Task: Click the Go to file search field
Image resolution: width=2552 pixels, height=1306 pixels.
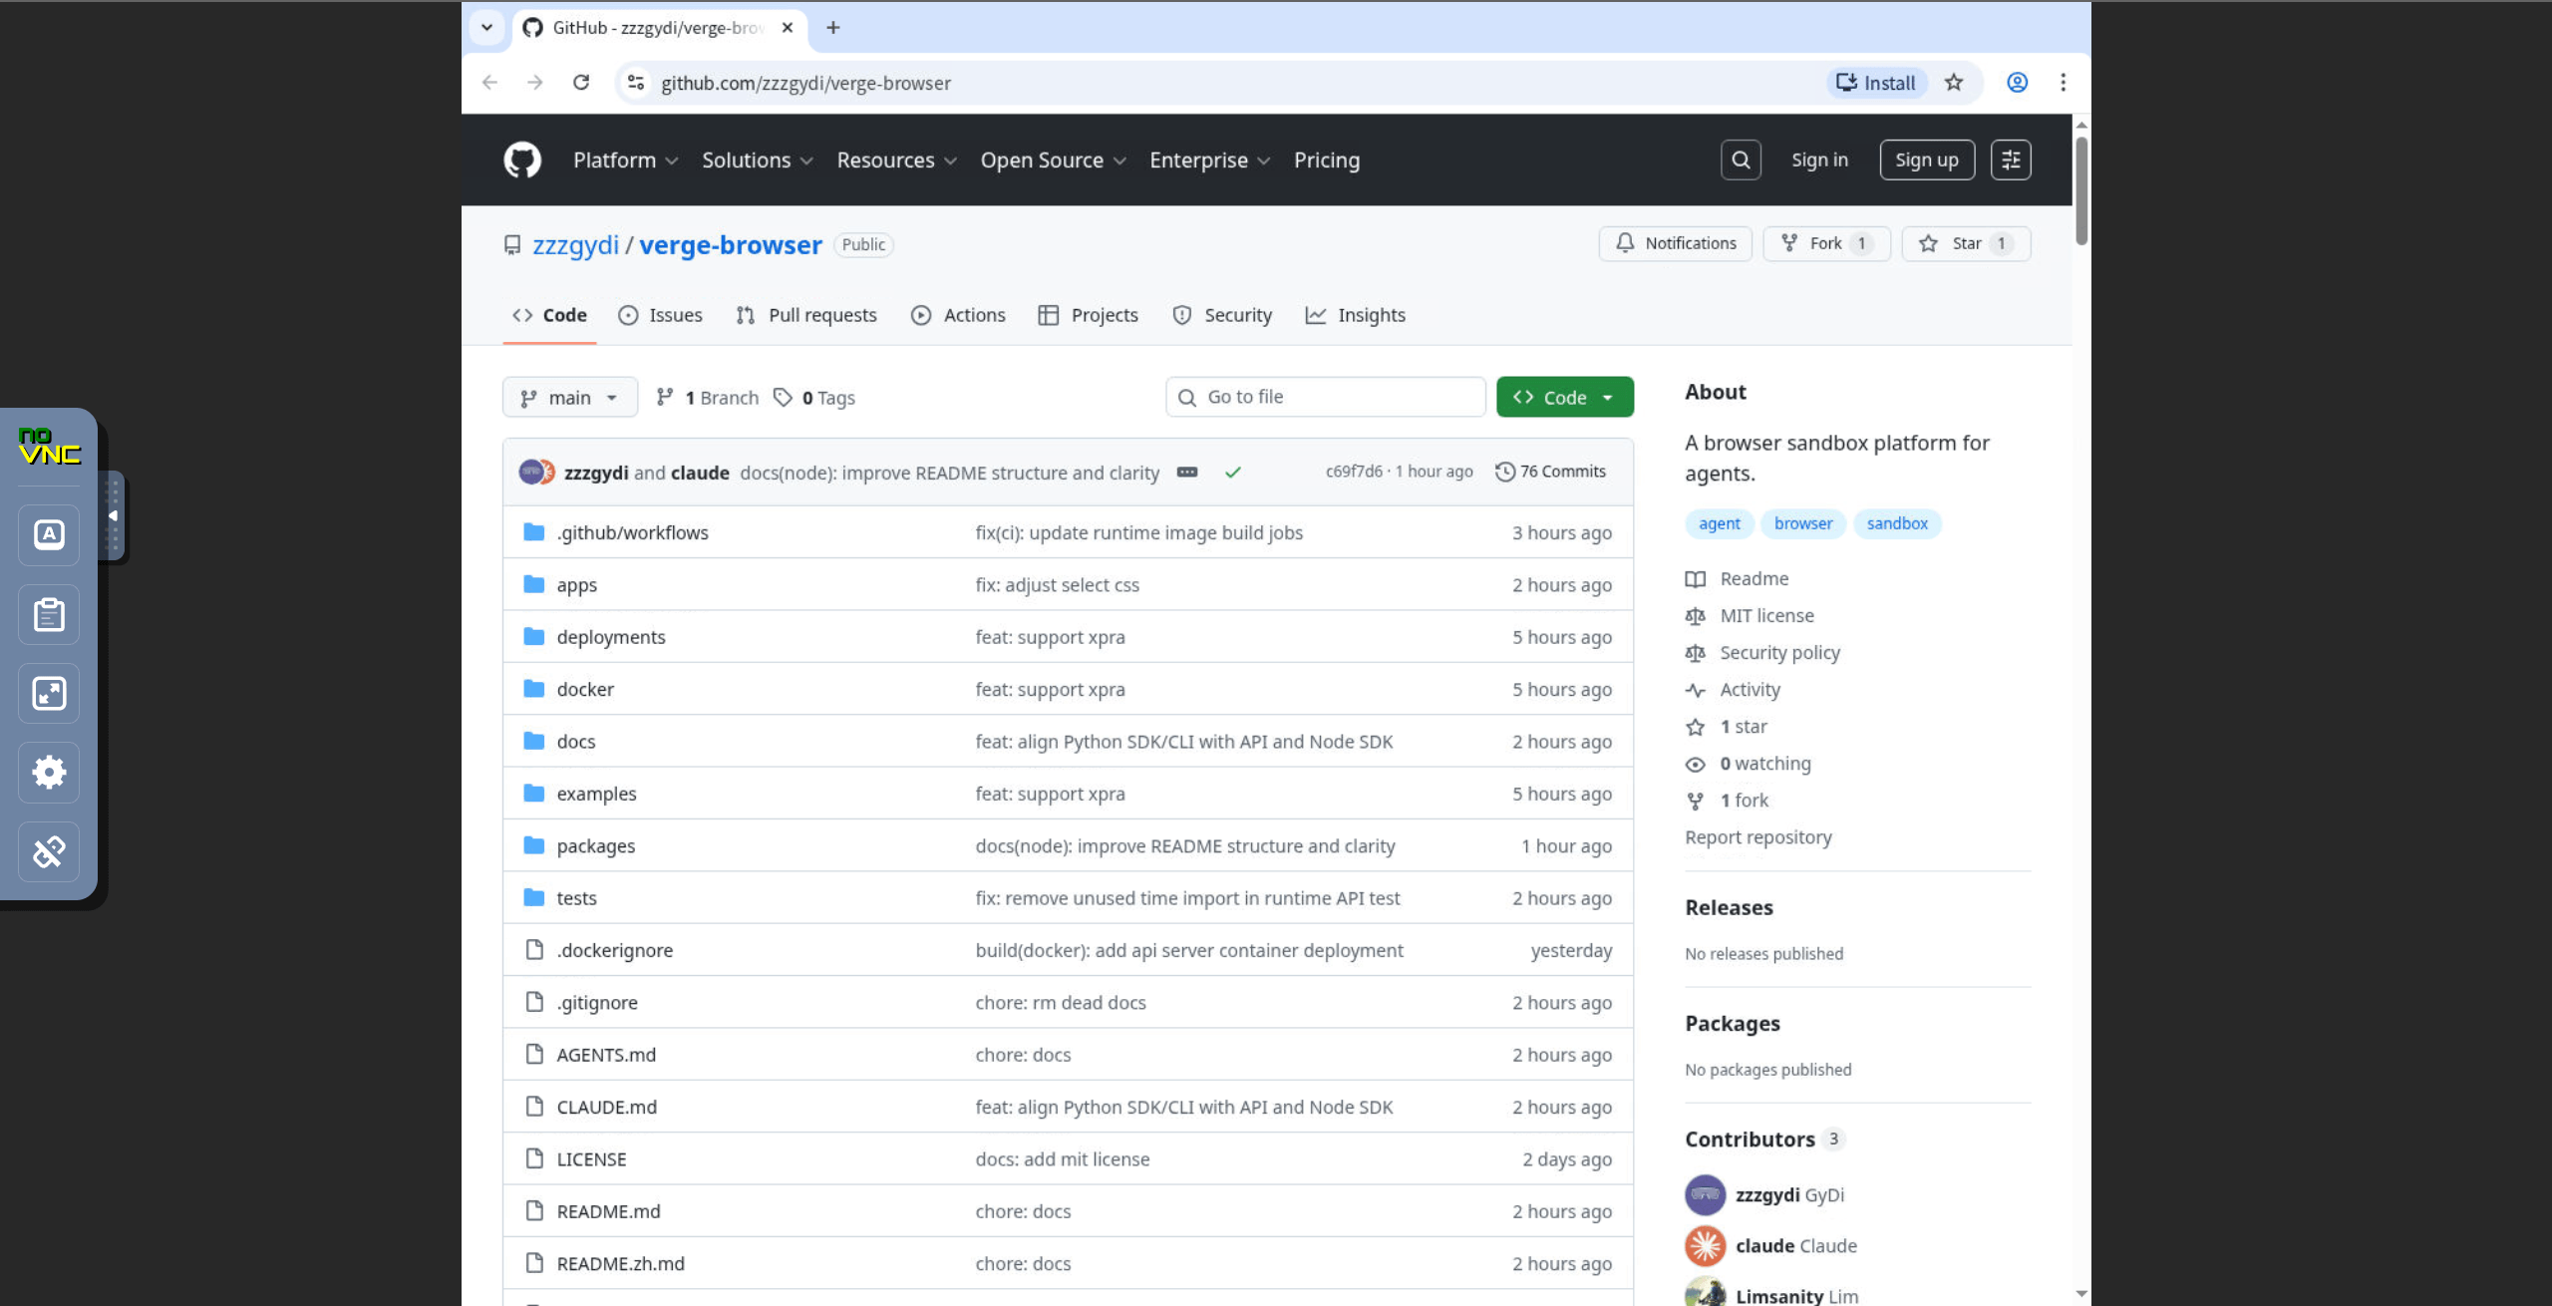Action: coord(1325,397)
